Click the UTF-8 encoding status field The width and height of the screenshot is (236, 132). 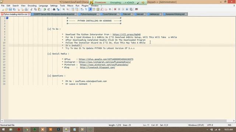tap(210, 125)
